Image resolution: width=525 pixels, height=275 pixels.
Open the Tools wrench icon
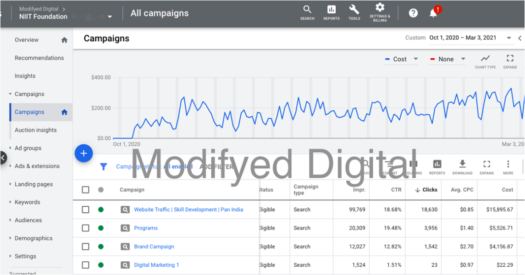[354, 13]
